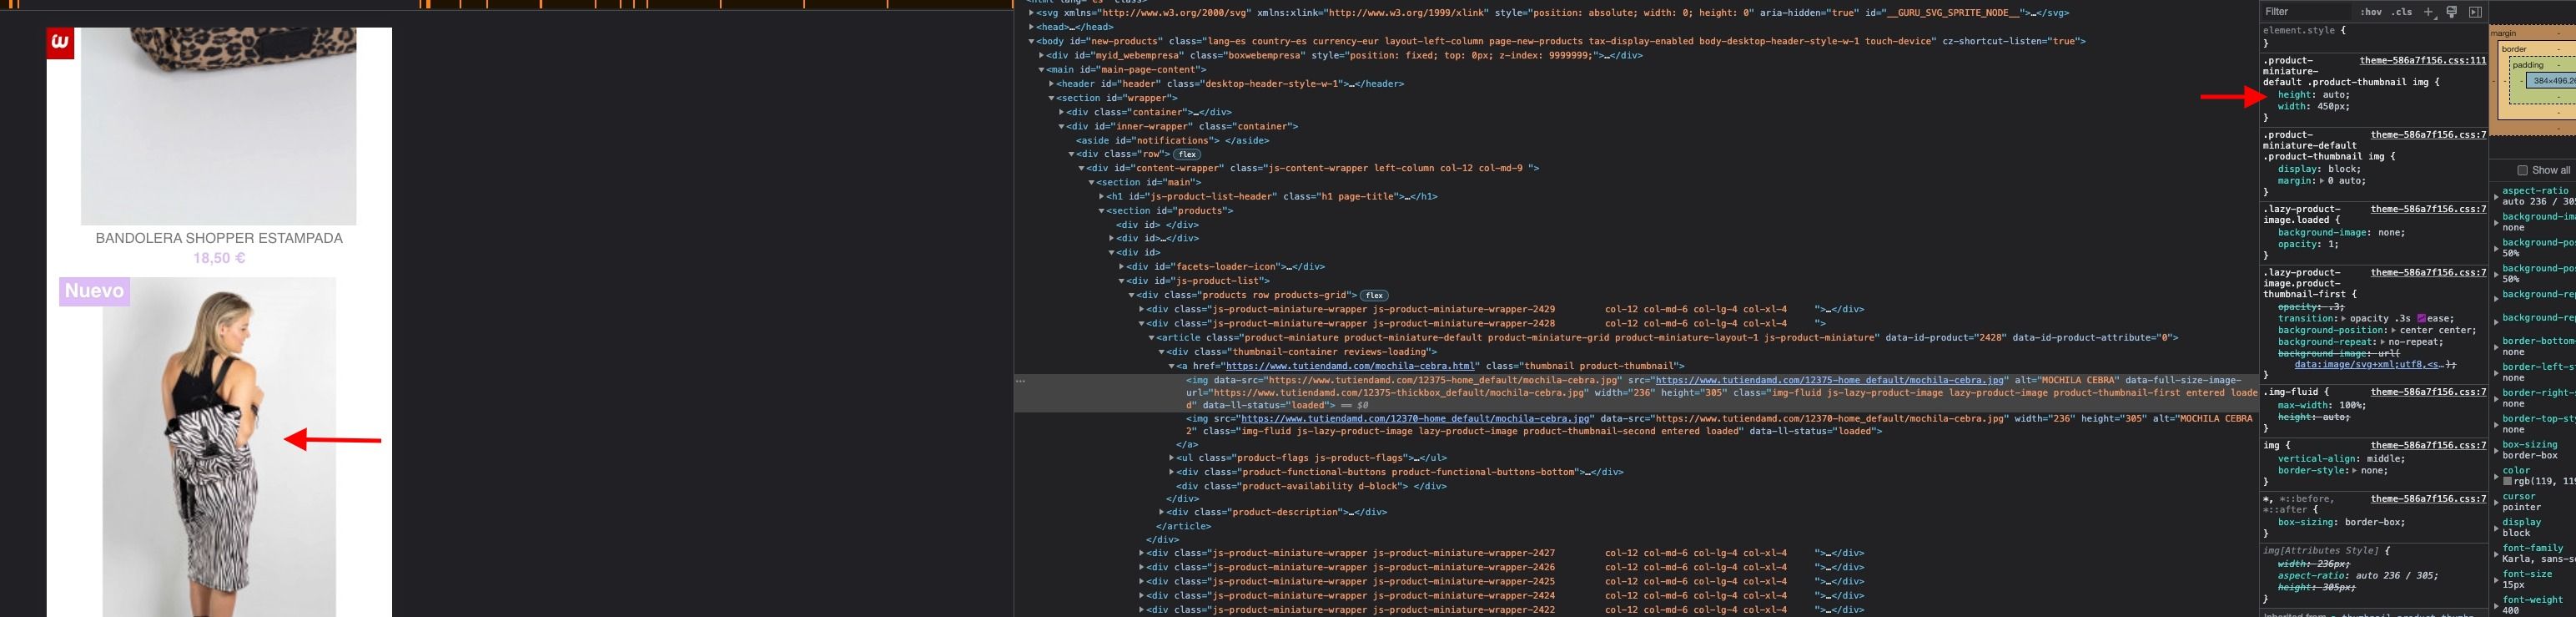
Task: Click the Nuevo product flag
Action: point(94,291)
